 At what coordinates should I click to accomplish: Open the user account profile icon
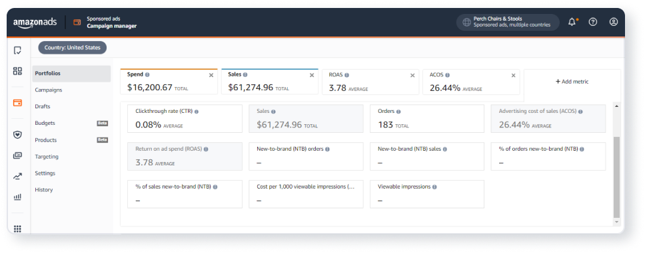coord(613,22)
